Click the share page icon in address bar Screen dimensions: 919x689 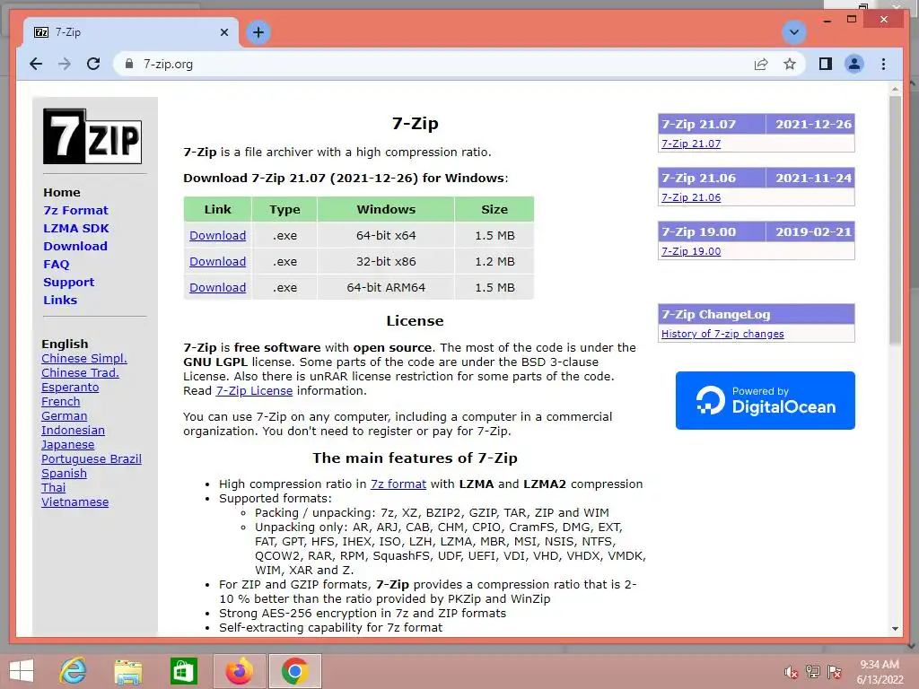click(761, 64)
